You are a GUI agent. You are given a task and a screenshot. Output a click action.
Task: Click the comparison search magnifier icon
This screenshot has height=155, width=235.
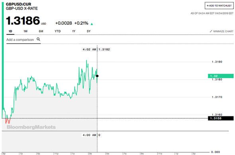pyautogui.click(x=38, y=39)
